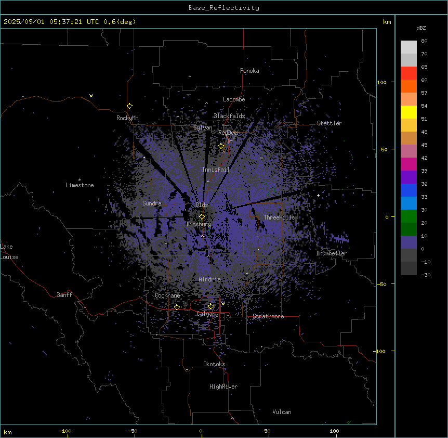Screen dimensions: 448x438
Task: Select the HighRiver label
Action: [x=223, y=387]
